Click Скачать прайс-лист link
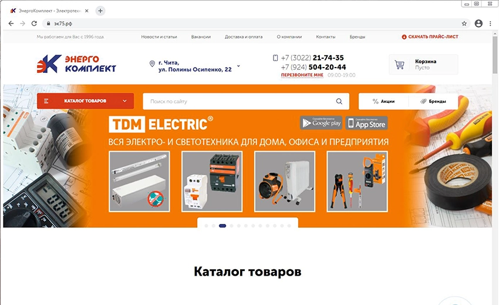 [x=430, y=36]
